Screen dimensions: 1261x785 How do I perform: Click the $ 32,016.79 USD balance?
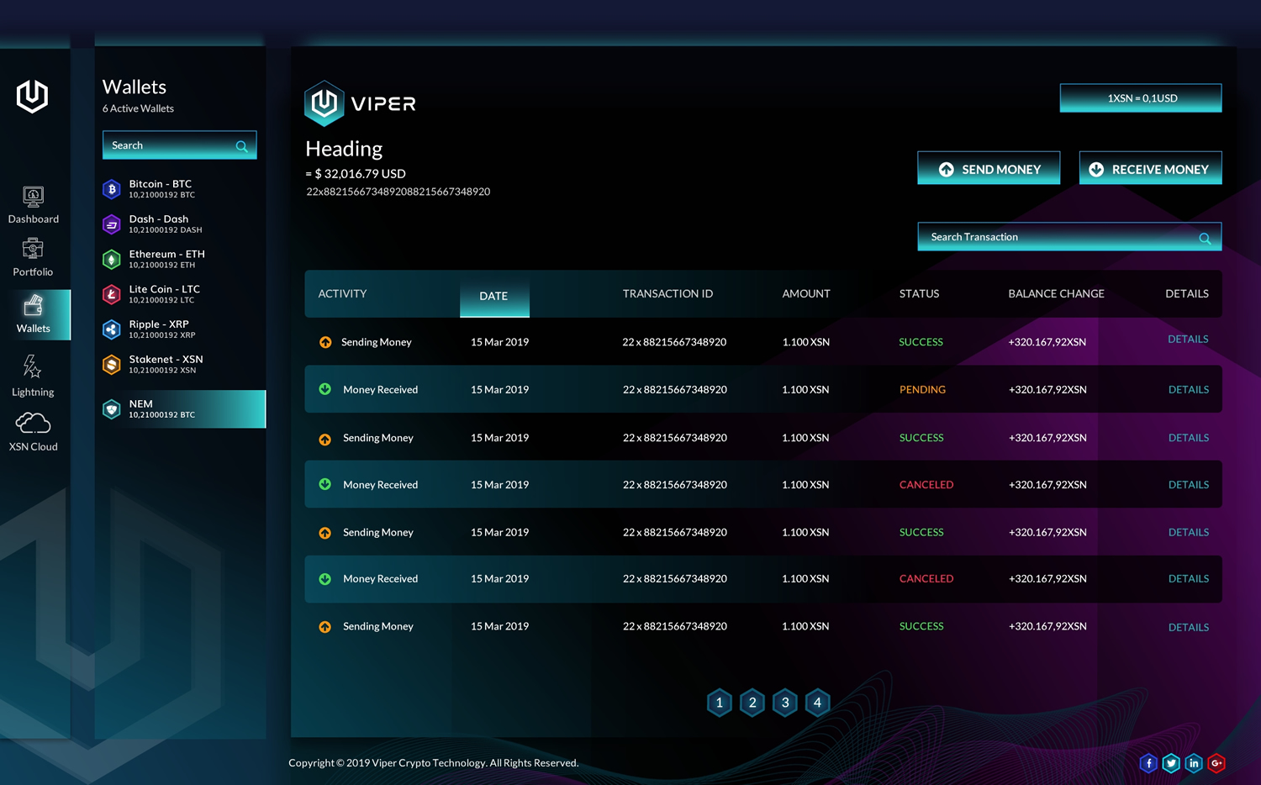pos(356,174)
